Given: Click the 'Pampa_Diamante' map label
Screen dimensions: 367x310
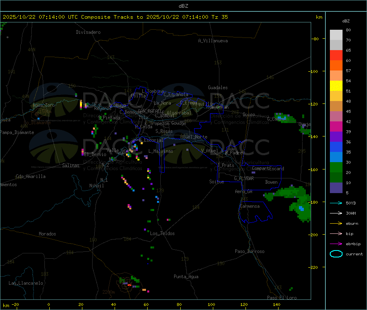Looking at the screenshot, I should (x=17, y=132).
